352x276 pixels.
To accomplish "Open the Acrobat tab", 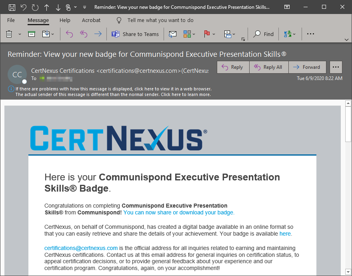I will tap(91, 20).
